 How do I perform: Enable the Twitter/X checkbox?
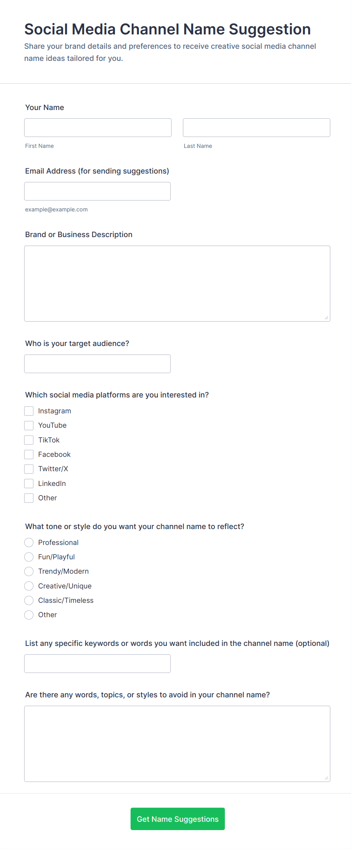pyautogui.click(x=29, y=469)
